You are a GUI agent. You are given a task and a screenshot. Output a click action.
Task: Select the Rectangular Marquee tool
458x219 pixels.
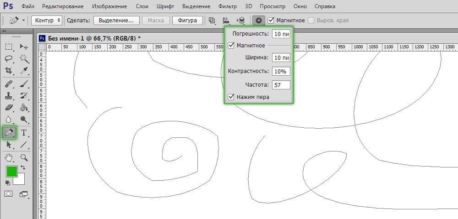(x=9, y=47)
